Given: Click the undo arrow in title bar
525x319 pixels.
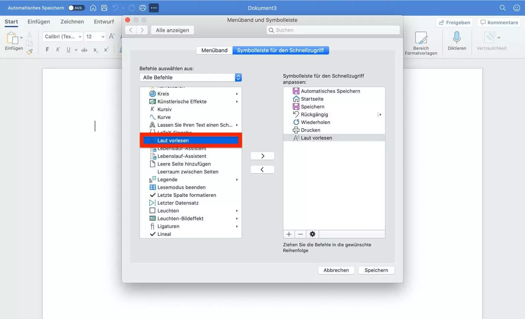Looking at the screenshot, I should 115,8.
